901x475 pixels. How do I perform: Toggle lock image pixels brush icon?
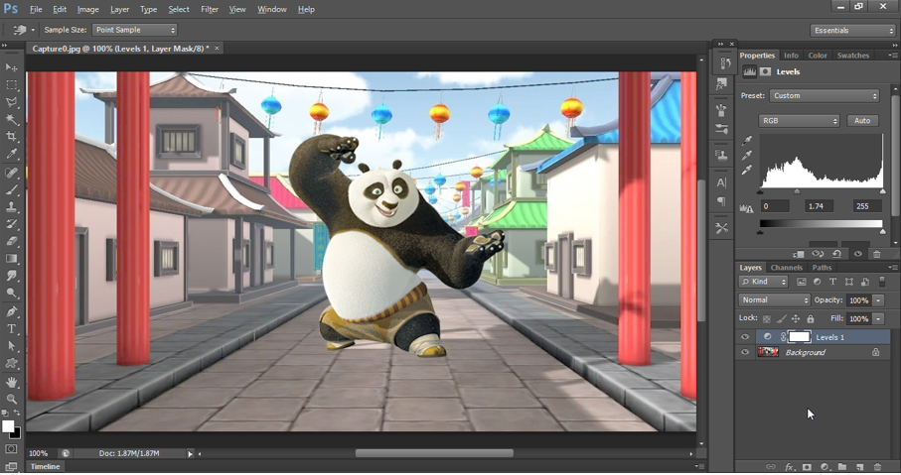[x=782, y=319]
